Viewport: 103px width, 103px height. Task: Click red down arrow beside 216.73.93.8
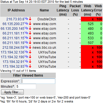(30, 19)
